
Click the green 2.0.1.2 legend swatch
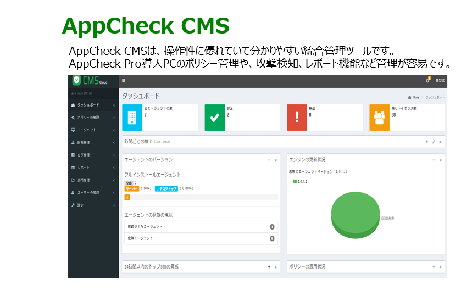coord(295,181)
